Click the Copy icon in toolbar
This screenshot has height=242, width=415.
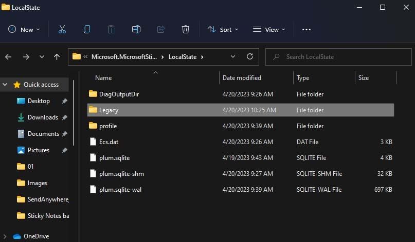pos(87,30)
